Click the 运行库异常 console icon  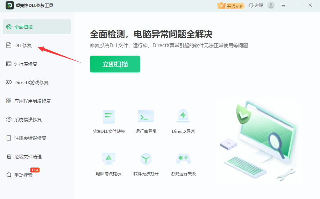pos(146,116)
